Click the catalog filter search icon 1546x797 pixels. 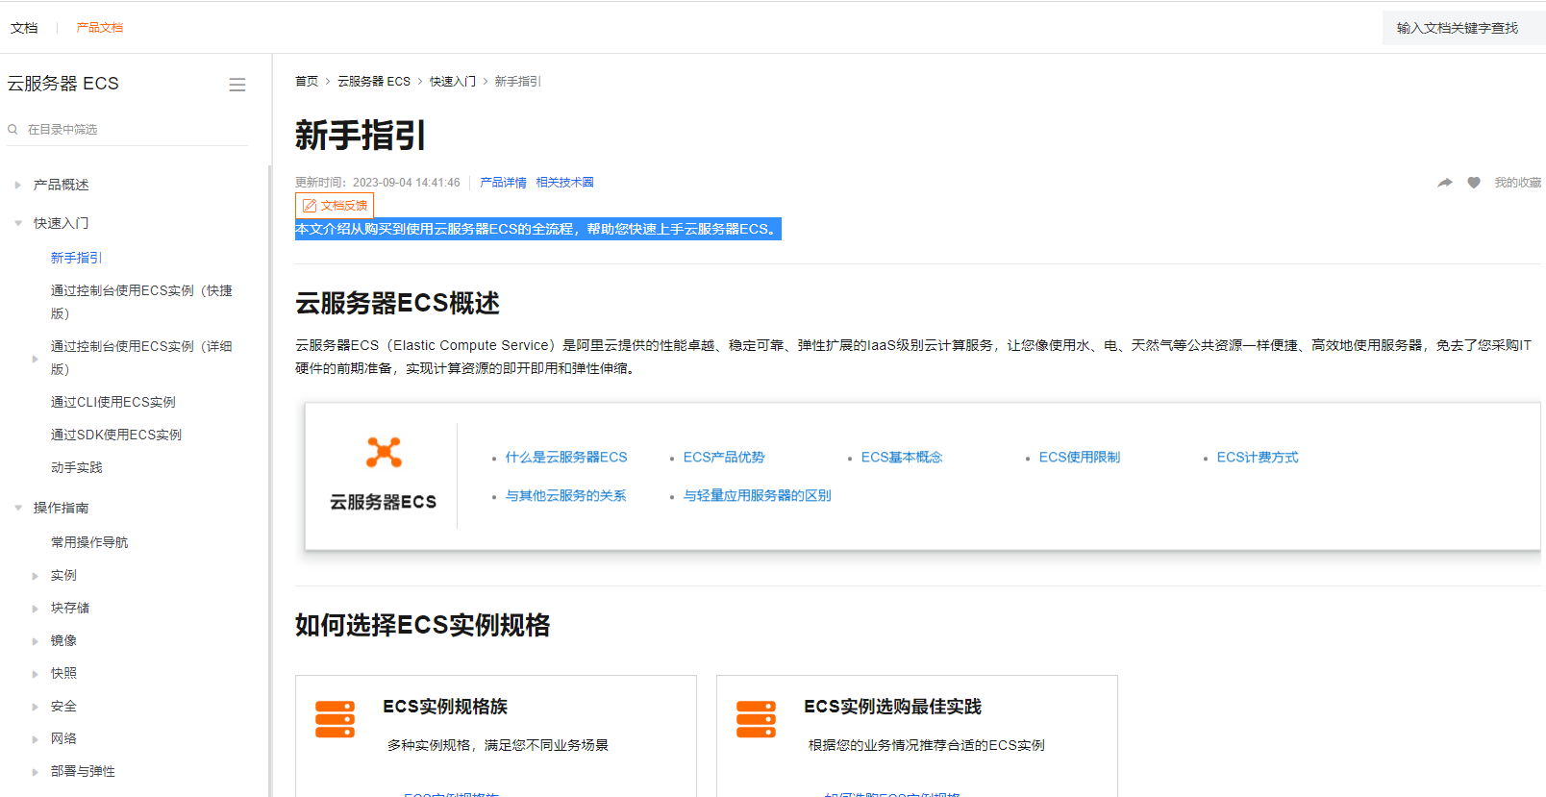13,129
